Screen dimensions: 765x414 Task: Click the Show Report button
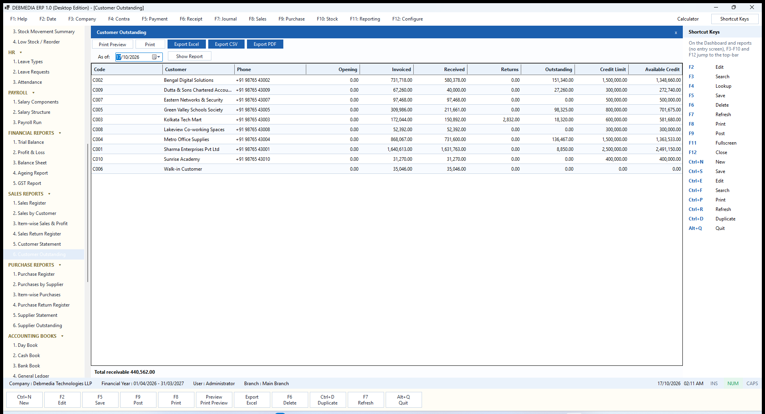coord(190,56)
